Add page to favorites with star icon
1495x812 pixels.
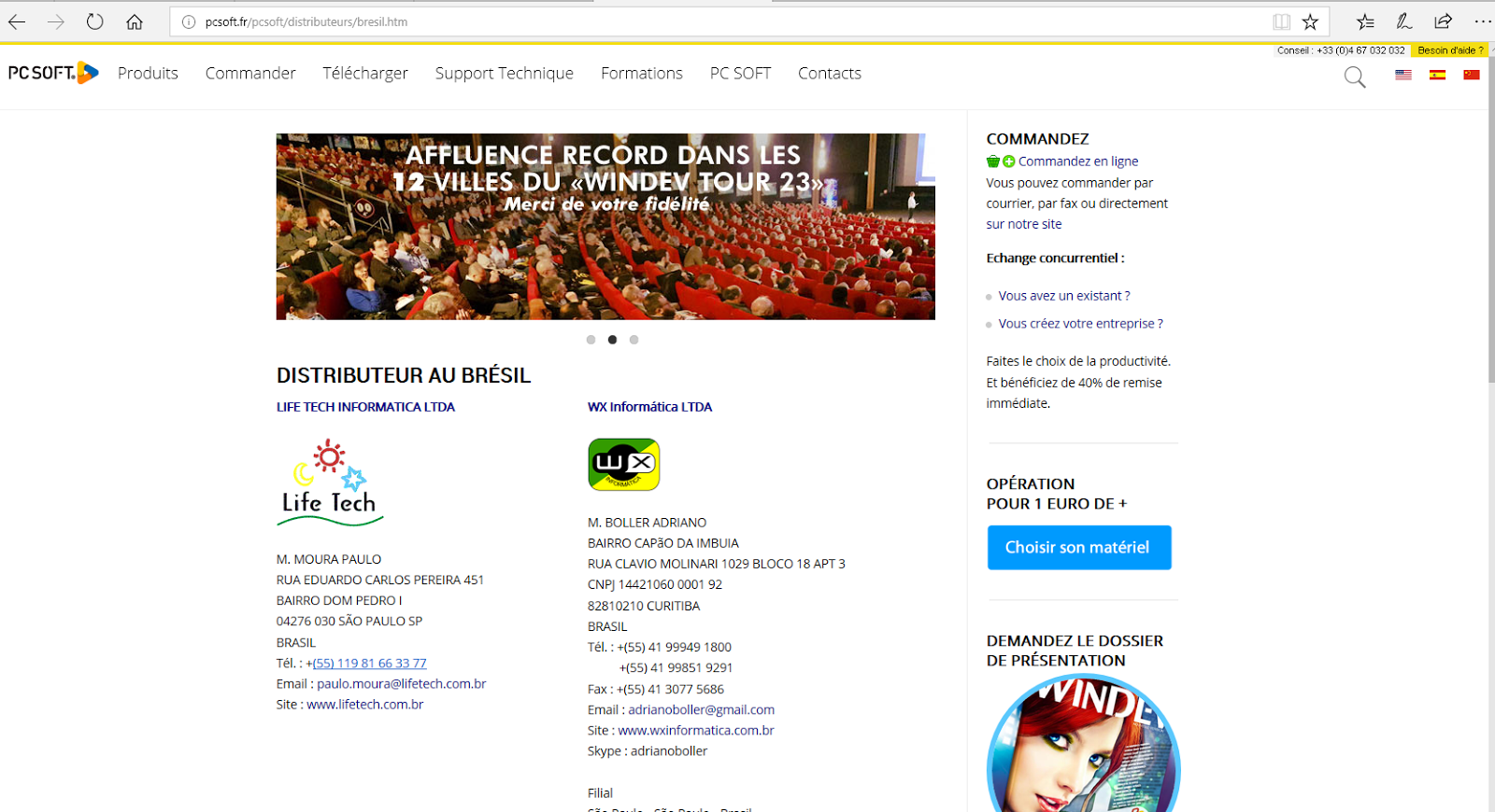pos(1311,21)
